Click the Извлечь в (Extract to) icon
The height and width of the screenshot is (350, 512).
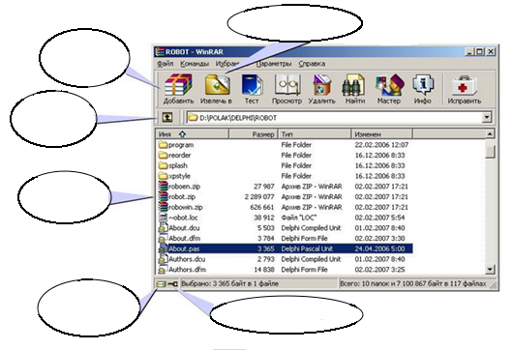click(216, 89)
